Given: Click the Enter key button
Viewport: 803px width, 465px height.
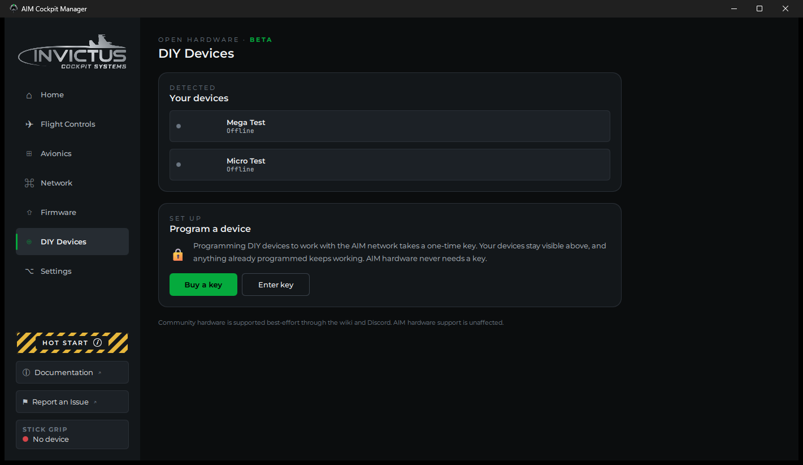Looking at the screenshot, I should [x=276, y=285].
